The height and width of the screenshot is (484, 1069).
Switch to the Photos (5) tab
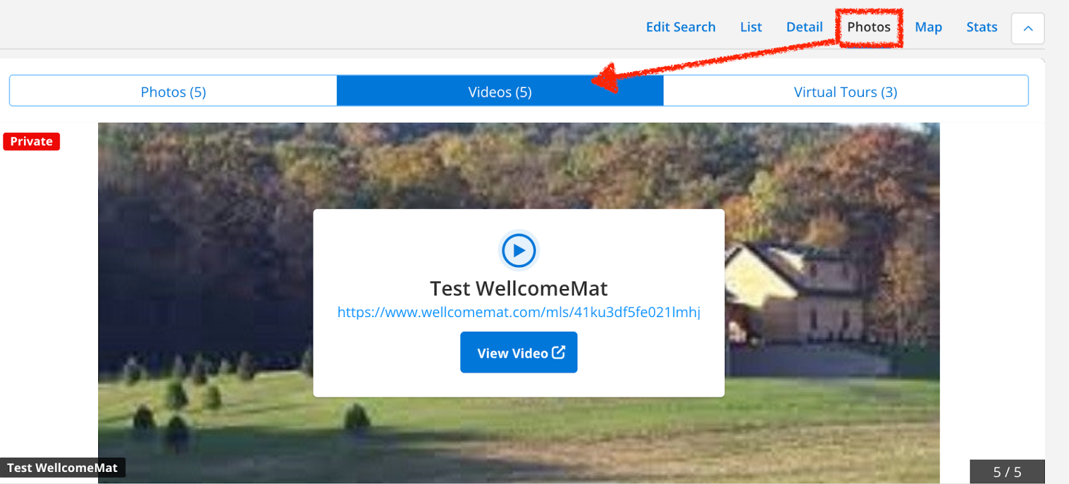(173, 91)
